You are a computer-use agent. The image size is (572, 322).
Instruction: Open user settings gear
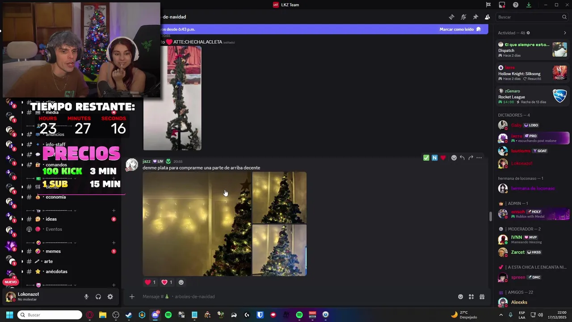tap(110, 297)
